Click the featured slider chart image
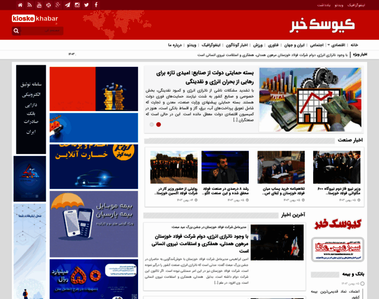This screenshot has height=299, width=379. point(310,100)
